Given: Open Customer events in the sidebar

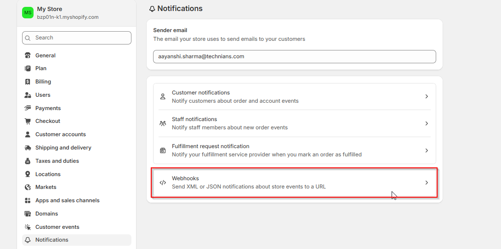Looking at the screenshot, I should pyautogui.click(x=57, y=227).
